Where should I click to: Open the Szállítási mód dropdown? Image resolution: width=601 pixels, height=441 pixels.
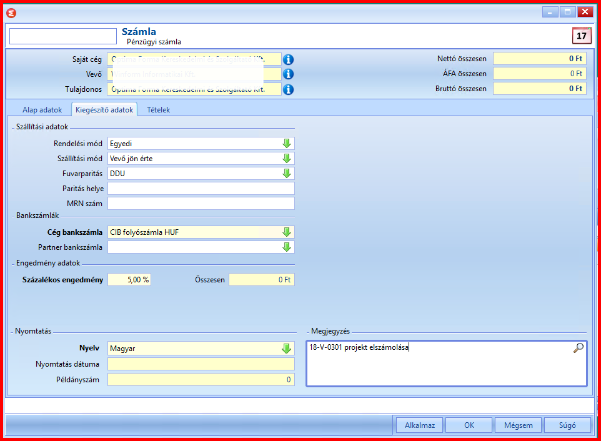pyautogui.click(x=286, y=159)
